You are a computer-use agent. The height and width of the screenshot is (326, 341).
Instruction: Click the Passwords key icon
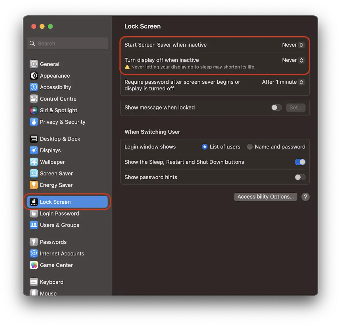pos(34,242)
